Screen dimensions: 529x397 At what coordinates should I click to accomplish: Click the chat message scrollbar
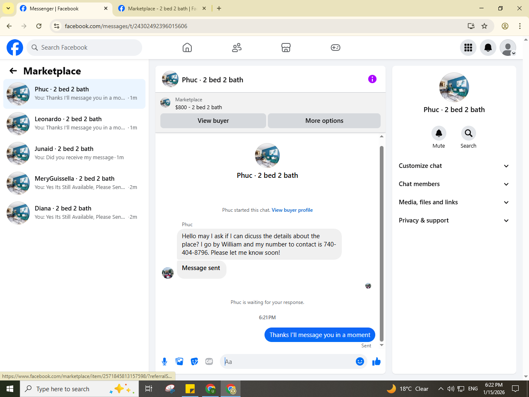point(381,243)
